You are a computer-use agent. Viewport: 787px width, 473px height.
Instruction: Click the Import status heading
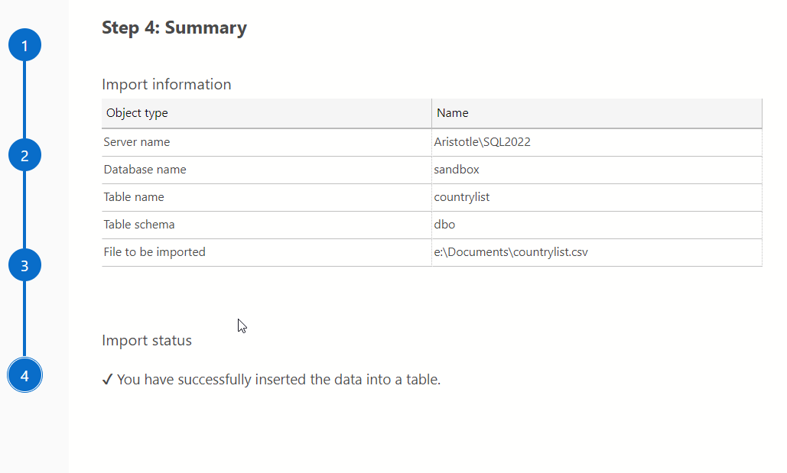click(x=147, y=340)
